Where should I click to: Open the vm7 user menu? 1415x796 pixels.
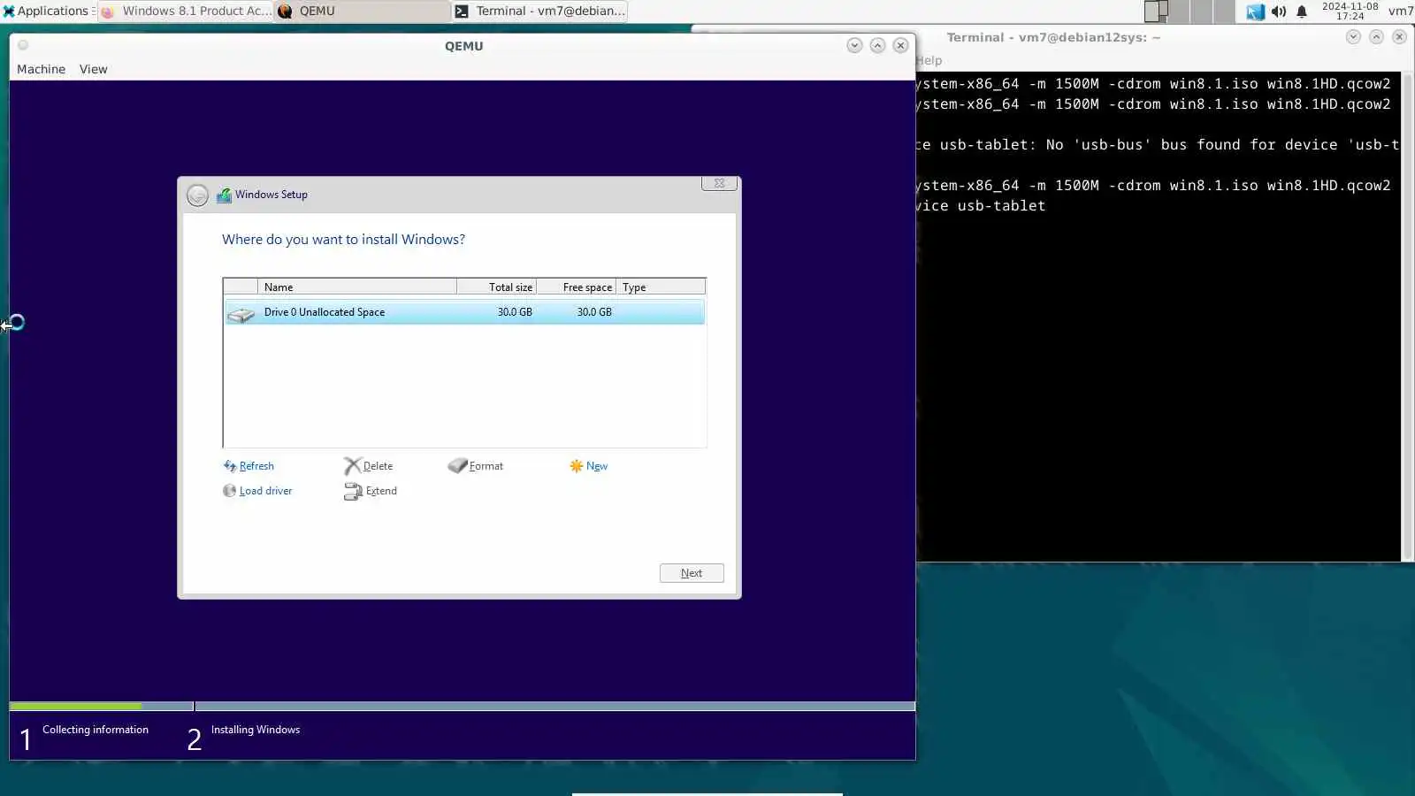tap(1400, 11)
